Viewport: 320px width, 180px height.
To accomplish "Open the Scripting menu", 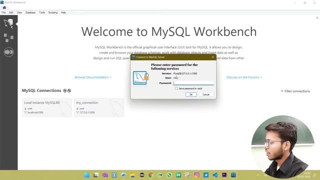I will 53,12.
